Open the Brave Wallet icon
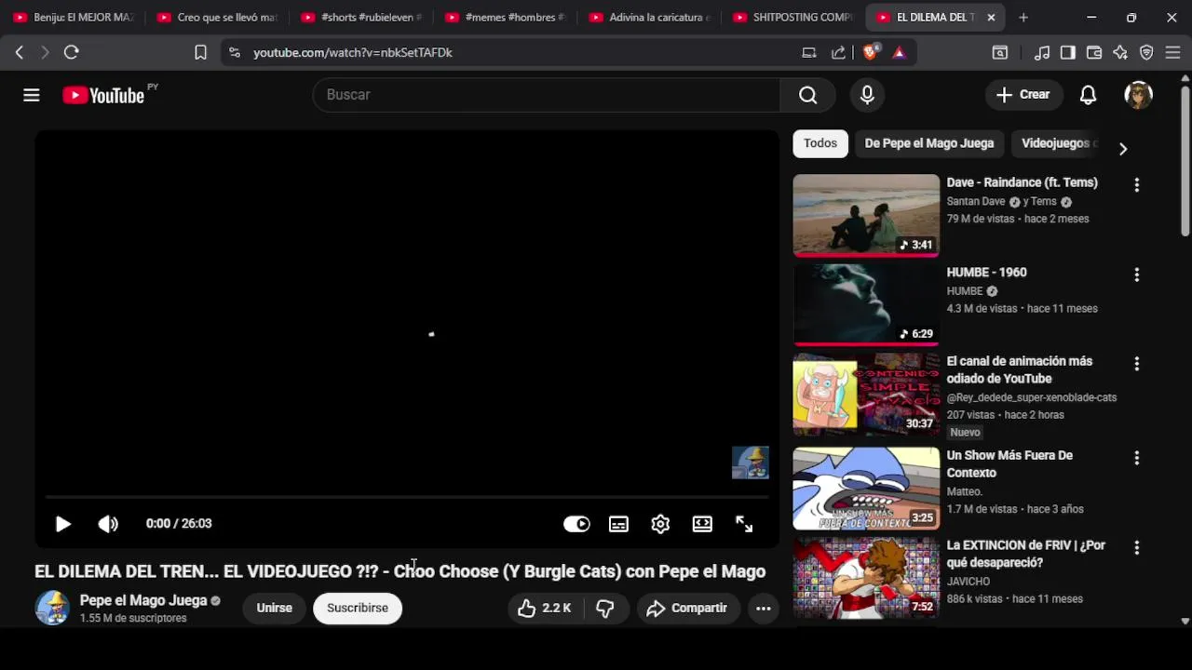This screenshot has width=1192, height=670. click(x=1094, y=53)
